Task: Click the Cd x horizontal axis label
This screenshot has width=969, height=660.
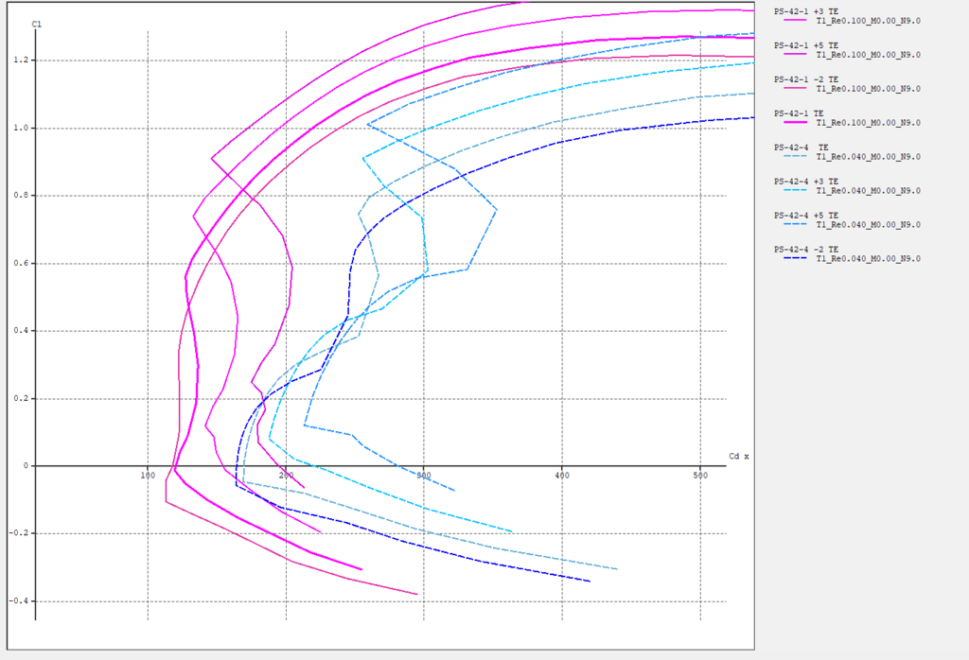Action: click(x=738, y=456)
